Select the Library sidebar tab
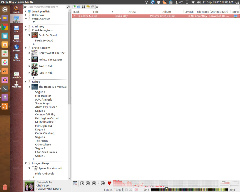 coord(16,19)
